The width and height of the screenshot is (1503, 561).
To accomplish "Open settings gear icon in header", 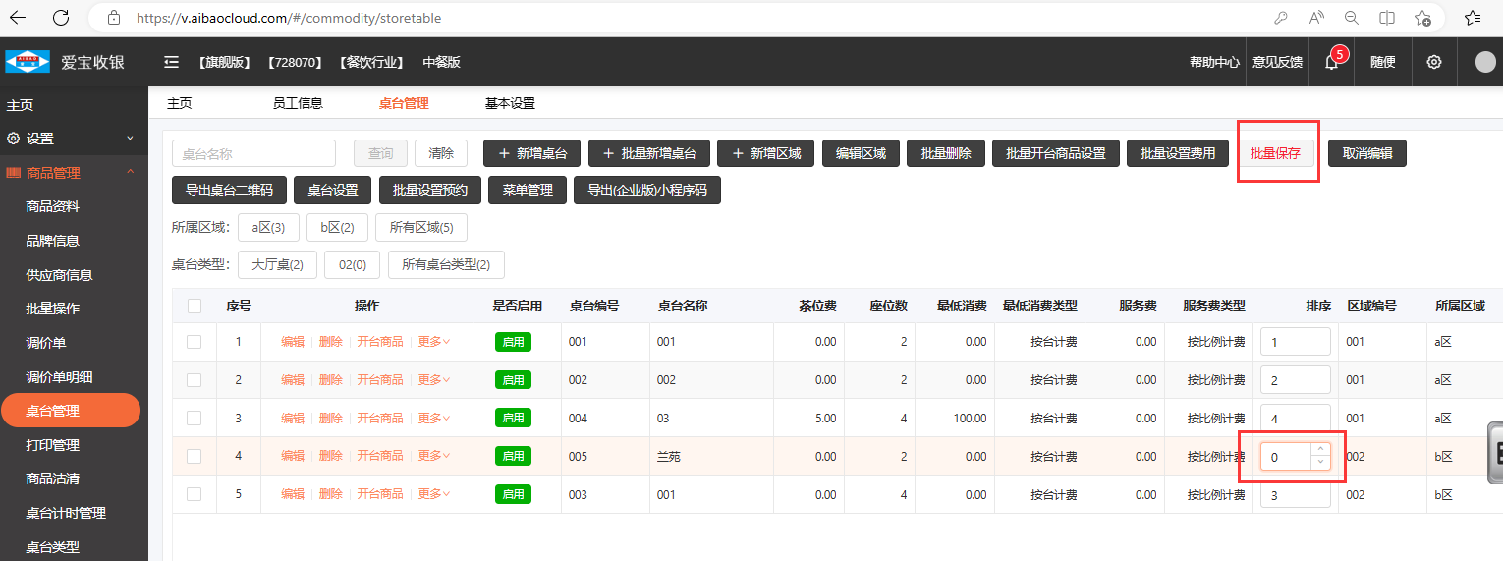I will 1433,62.
